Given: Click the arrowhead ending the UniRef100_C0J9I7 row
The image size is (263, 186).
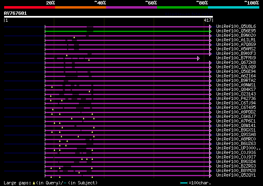Looking at the screenshot, I should (210, 158).
